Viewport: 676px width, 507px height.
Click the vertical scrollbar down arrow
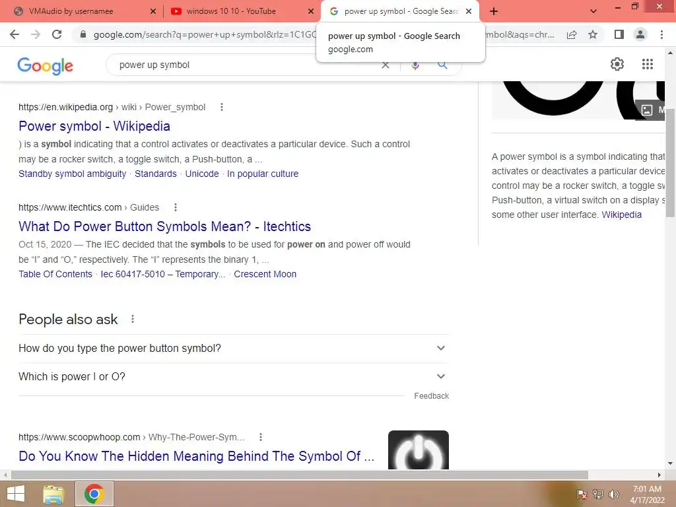(670, 463)
